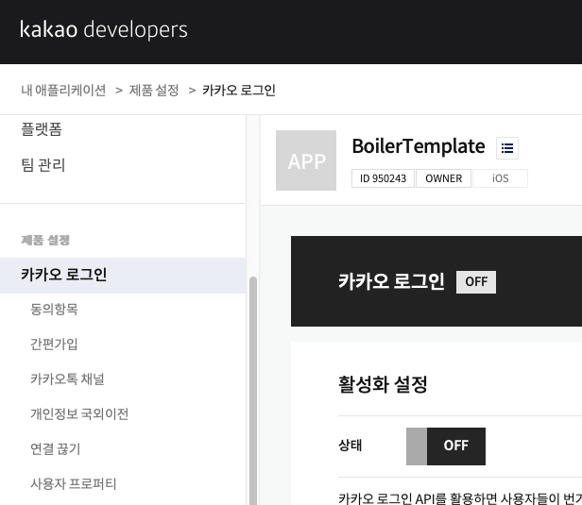The image size is (582, 505).
Task: Select 카카오 로그인 breadcrumb item
Action: click(239, 90)
